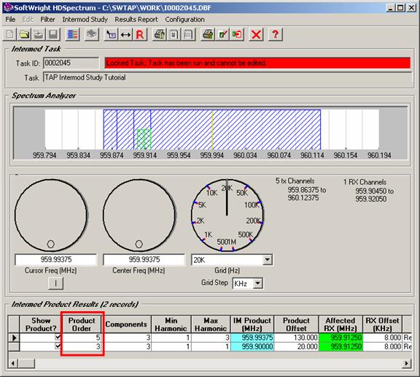
Task: Click Product Offset cell 130.000
Action: [296, 338]
